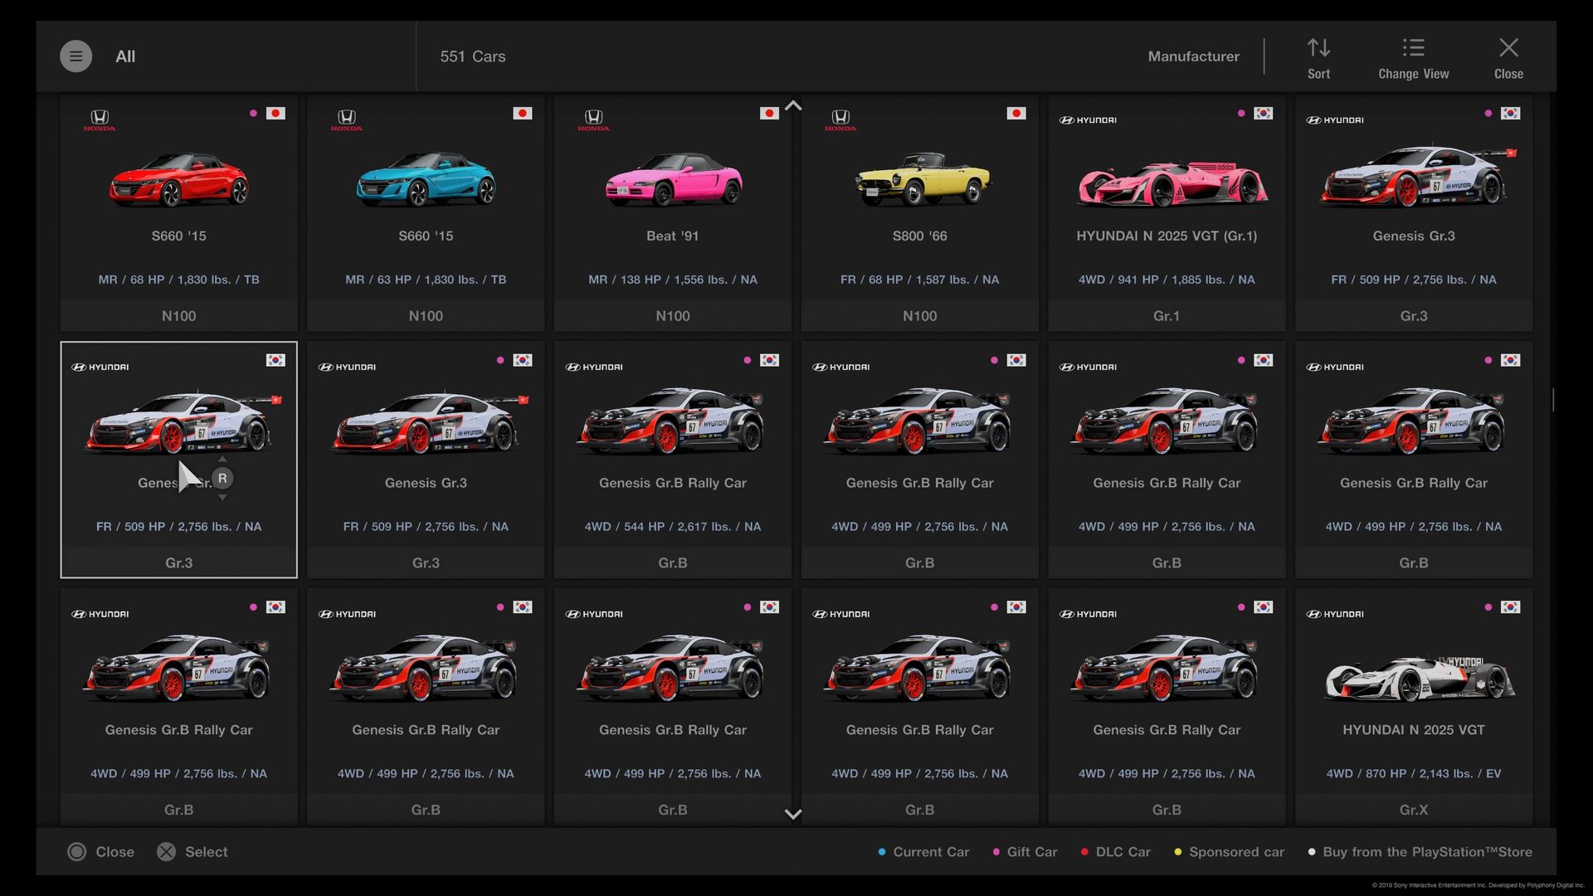Click specs 4WD / 941 HP / 1,885 lbs. / NA

[x=1167, y=280]
